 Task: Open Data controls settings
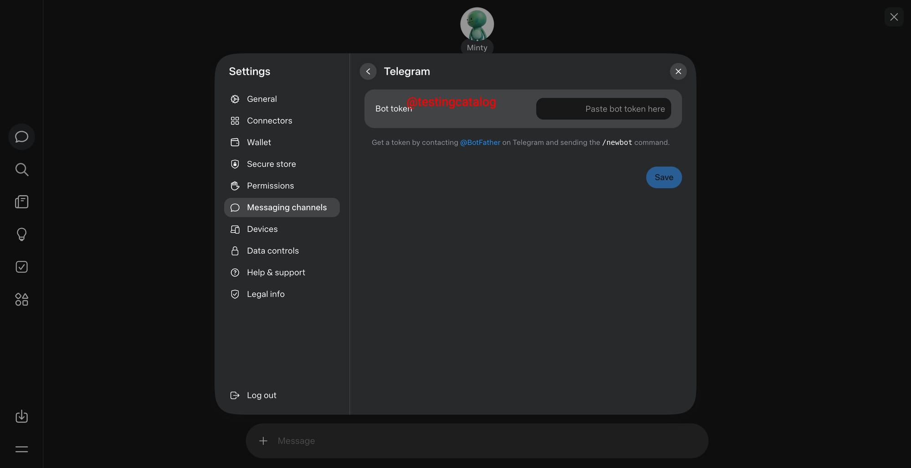pos(282,251)
